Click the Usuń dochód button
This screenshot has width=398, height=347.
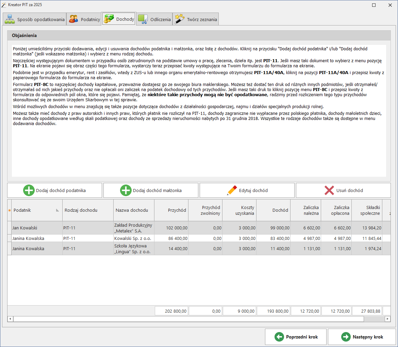(343, 190)
